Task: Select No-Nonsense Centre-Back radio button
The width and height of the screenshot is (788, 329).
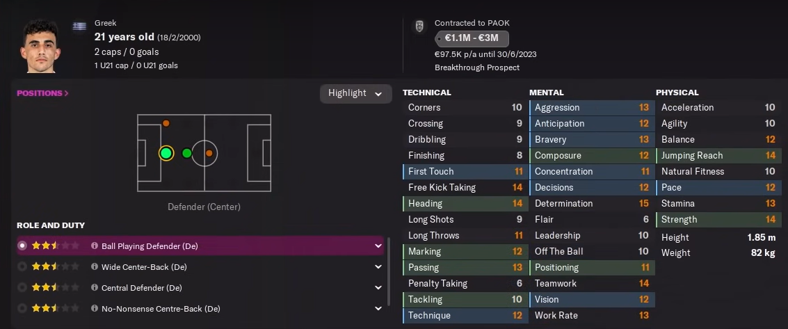Action: 22,309
